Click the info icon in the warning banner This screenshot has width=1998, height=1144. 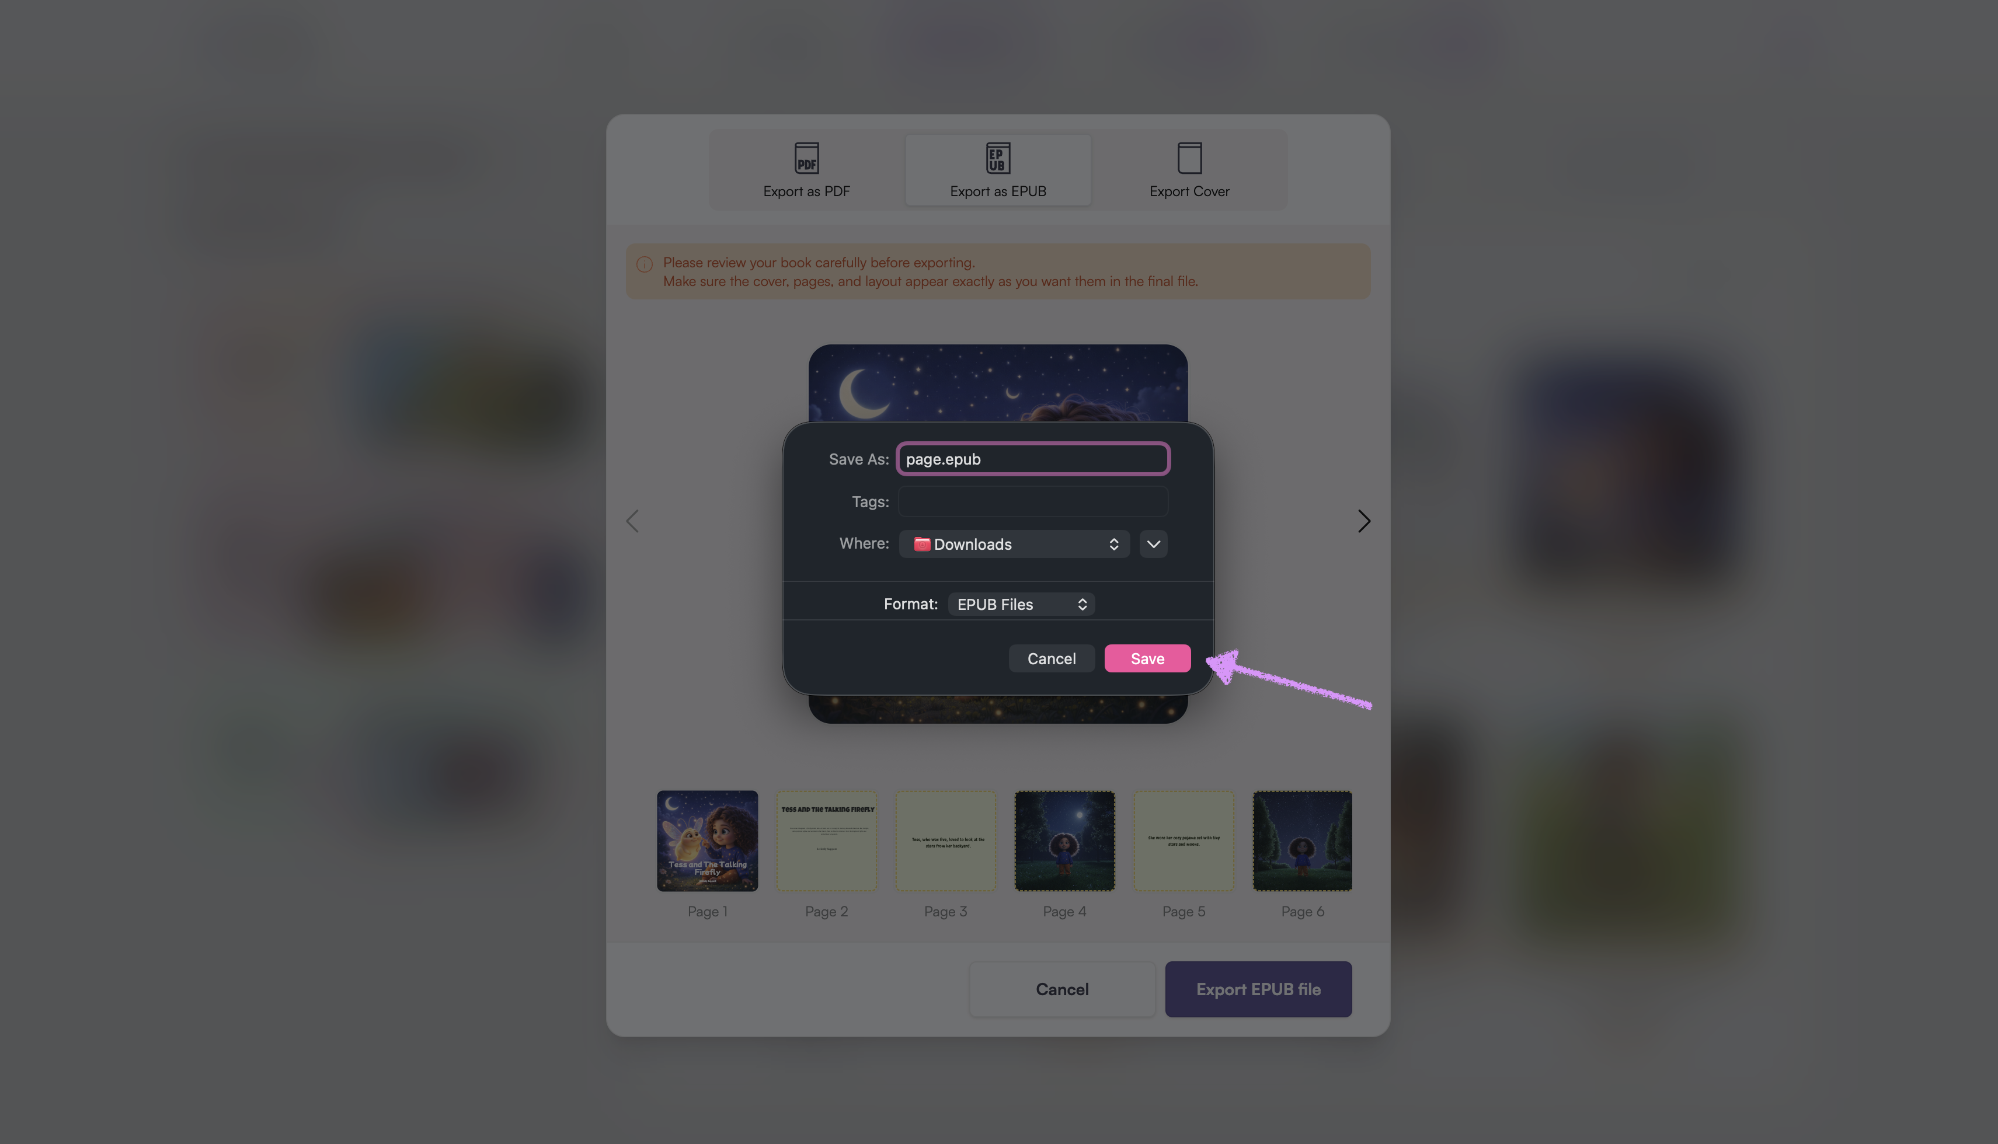click(644, 264)
